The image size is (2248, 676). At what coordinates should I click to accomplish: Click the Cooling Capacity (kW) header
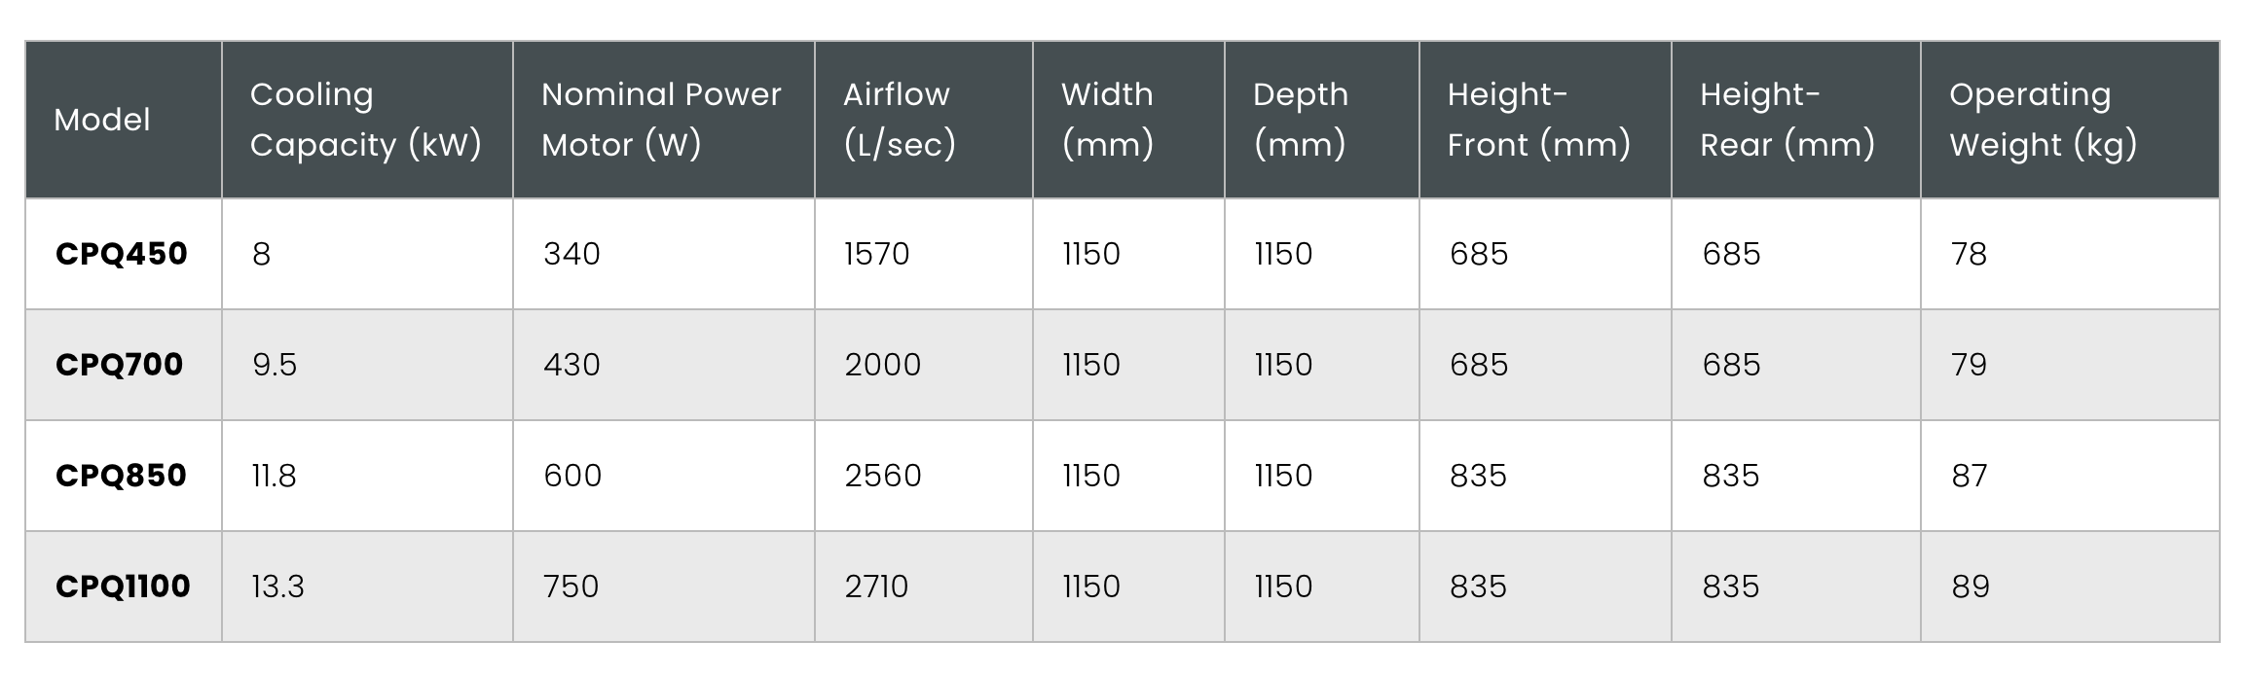pos(365,120)
